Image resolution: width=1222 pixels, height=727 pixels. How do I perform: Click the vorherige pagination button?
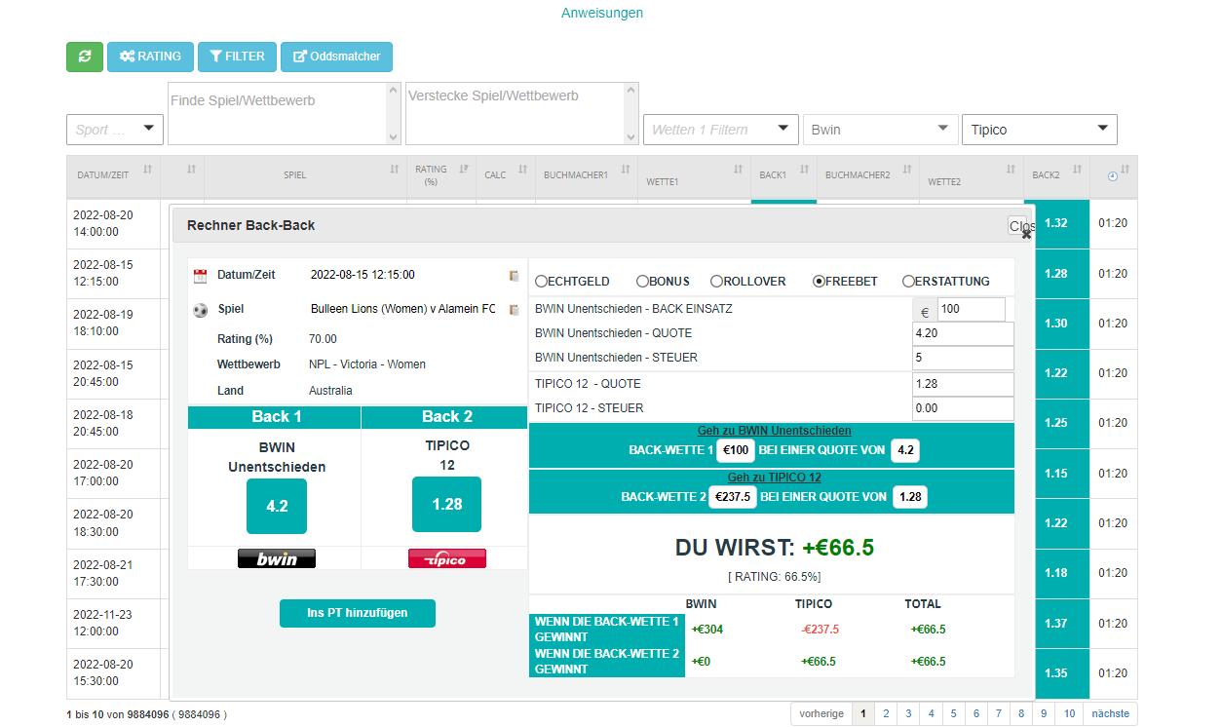point(821,713)
